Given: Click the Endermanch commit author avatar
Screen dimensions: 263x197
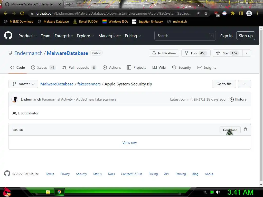Looking at the screenshot, I should click(x=15, y=99).
